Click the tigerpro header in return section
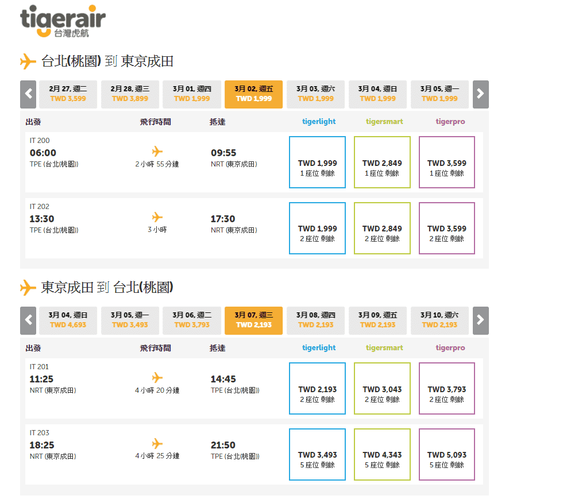 coord(450,348)
